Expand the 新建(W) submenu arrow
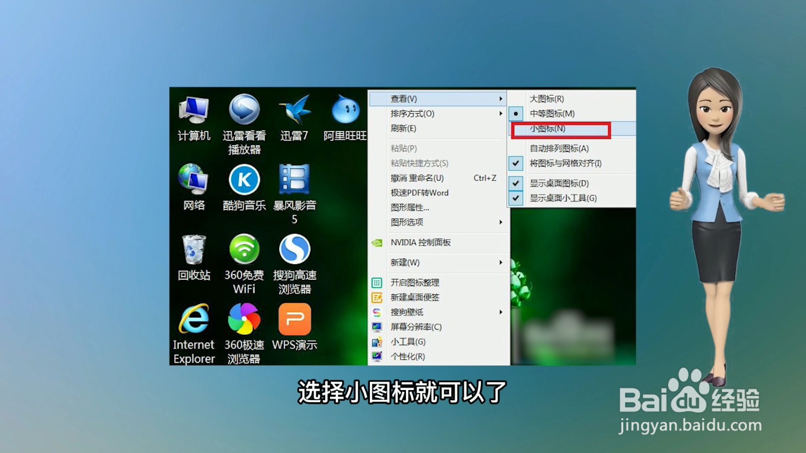Image resolution: width=806 pixels, height=453 pixels. click(x=501, y=262)
